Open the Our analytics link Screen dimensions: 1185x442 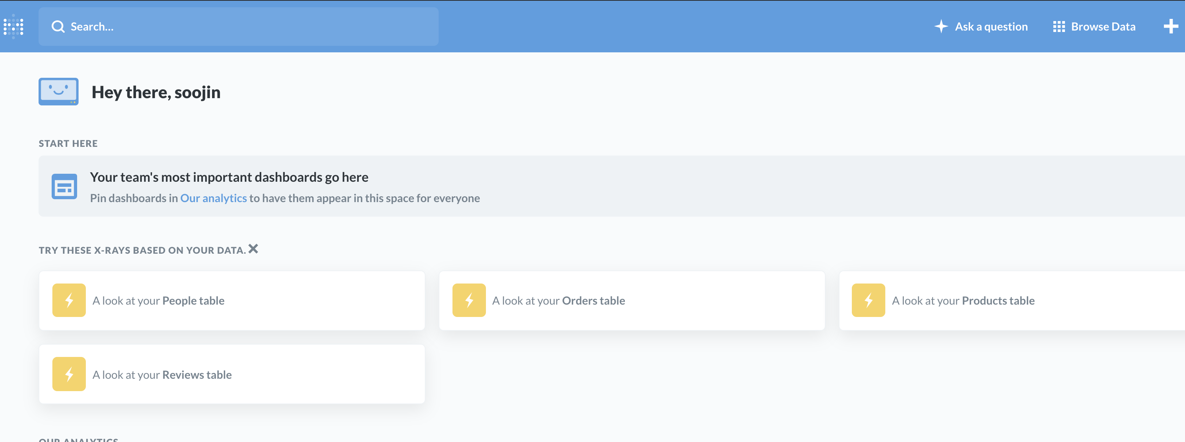(x=214, y=198)
